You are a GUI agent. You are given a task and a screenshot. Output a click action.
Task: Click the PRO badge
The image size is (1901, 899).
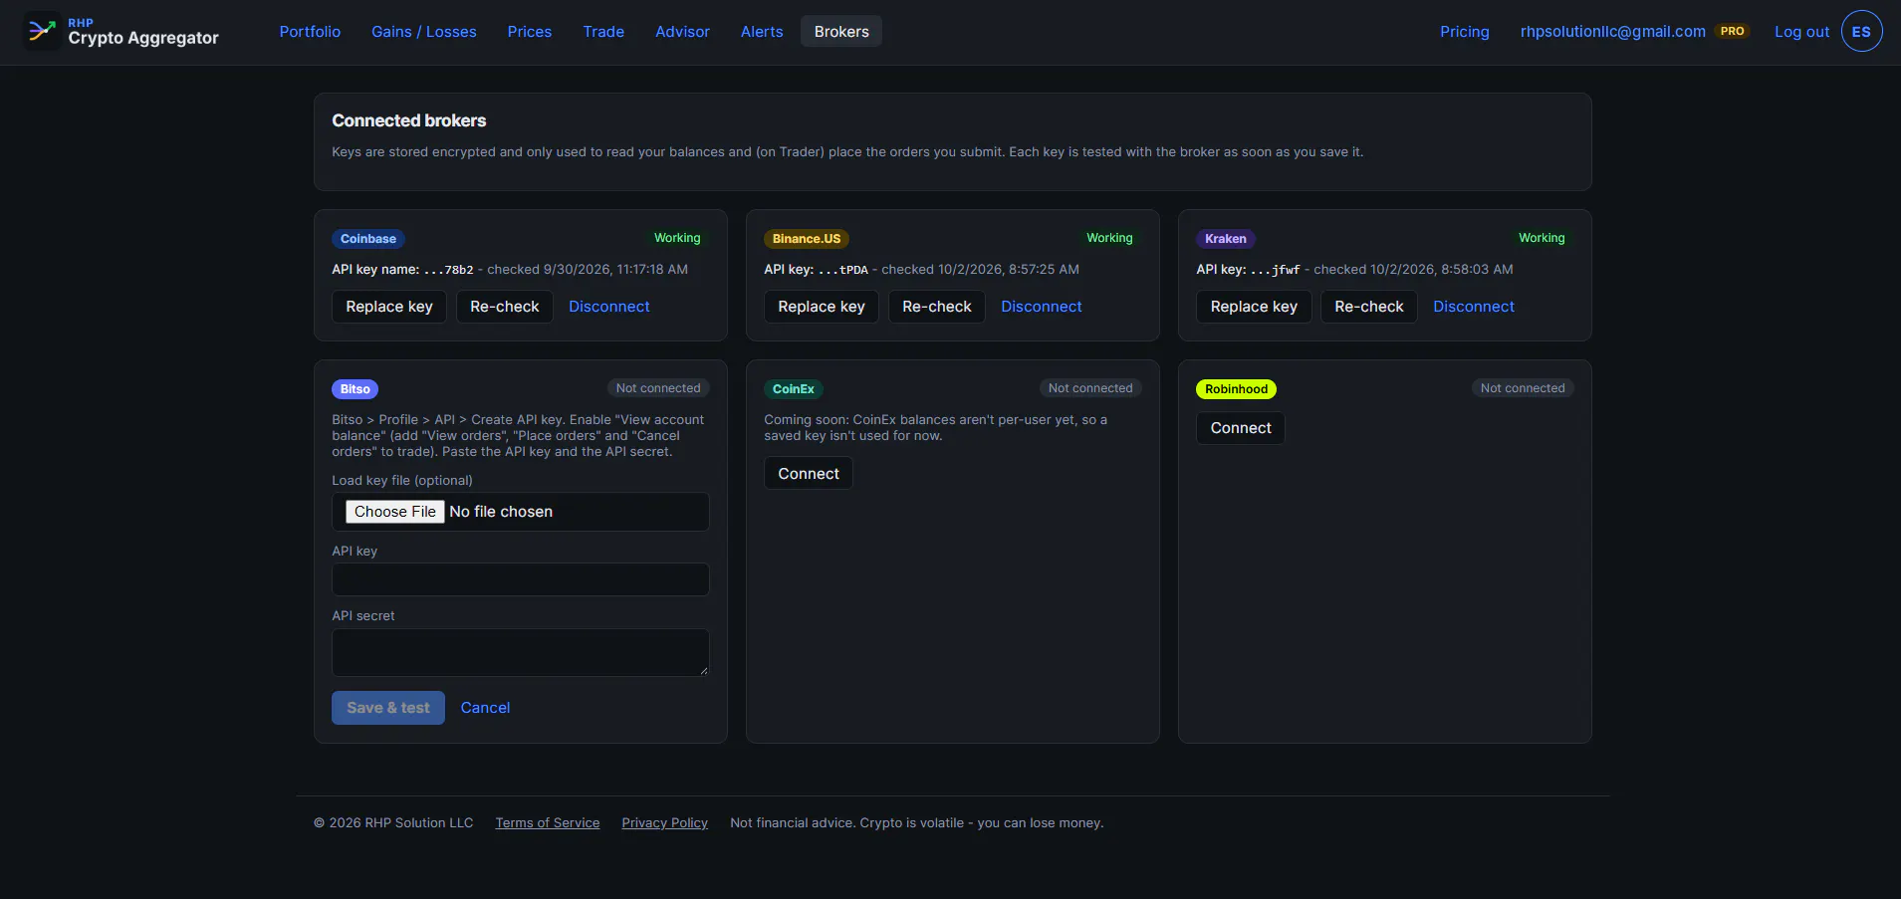pos(1732,31)
